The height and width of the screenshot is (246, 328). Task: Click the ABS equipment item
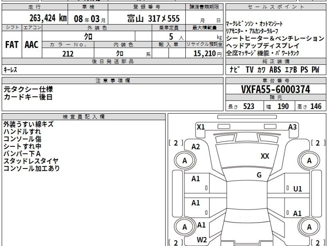click(275, 70)
